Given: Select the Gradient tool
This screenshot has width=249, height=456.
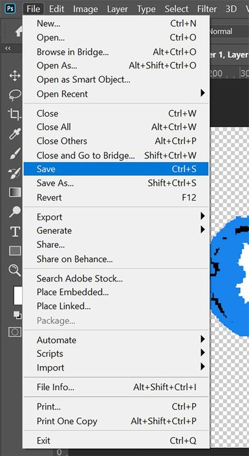Looking at the screenshot, I should click(x=15, y=192).
